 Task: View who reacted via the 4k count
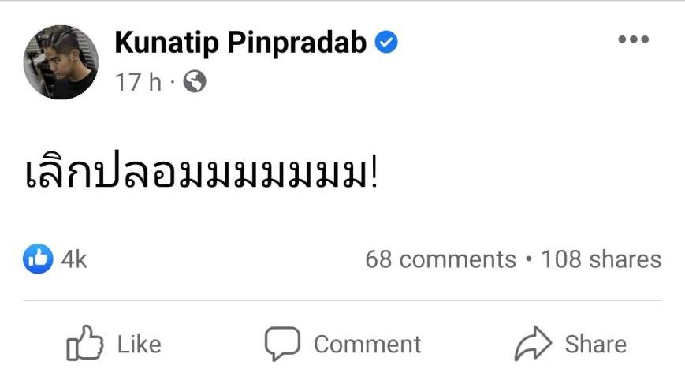pyautogui.click(x=74, y=259)
